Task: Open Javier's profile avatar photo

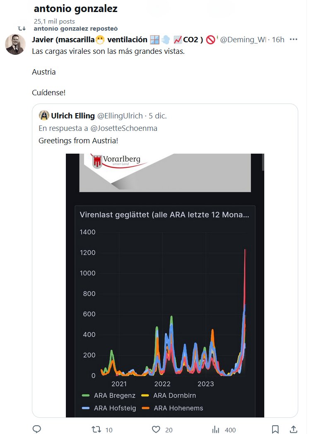Action: pos(15,45)
